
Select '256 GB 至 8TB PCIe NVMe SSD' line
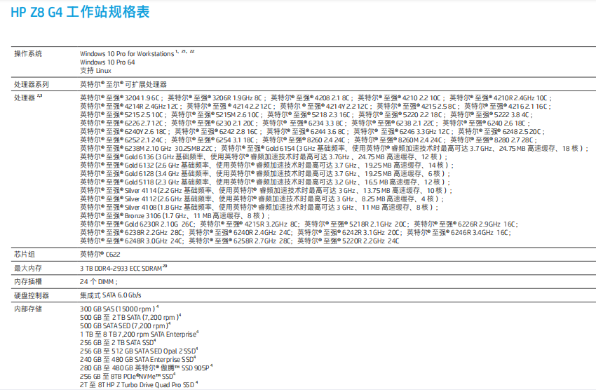(x=128, y=376)
